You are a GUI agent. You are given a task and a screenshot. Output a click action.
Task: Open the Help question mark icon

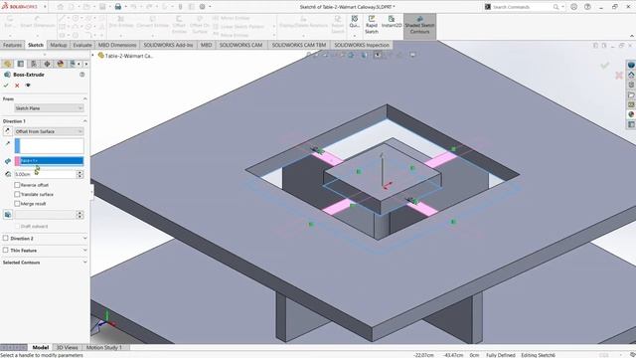(587, 7)
